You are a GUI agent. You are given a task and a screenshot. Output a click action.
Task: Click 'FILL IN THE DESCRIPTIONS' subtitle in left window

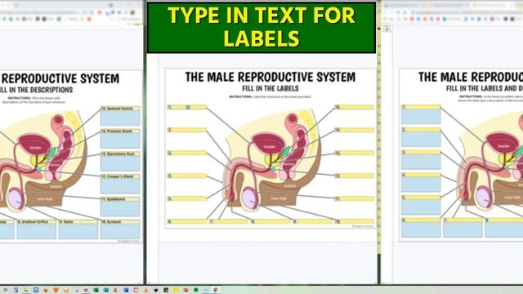(x=36, y=90)
